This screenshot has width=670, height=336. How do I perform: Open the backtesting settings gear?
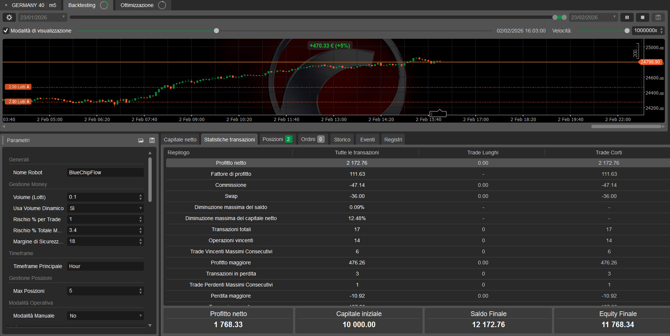click(x=9, y=17)
